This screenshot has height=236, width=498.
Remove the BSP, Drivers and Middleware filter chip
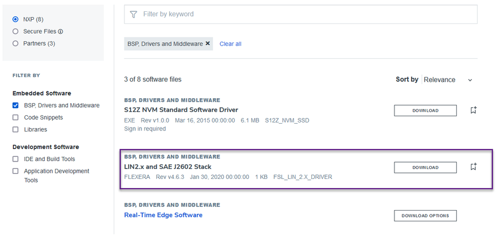[208, 43]
